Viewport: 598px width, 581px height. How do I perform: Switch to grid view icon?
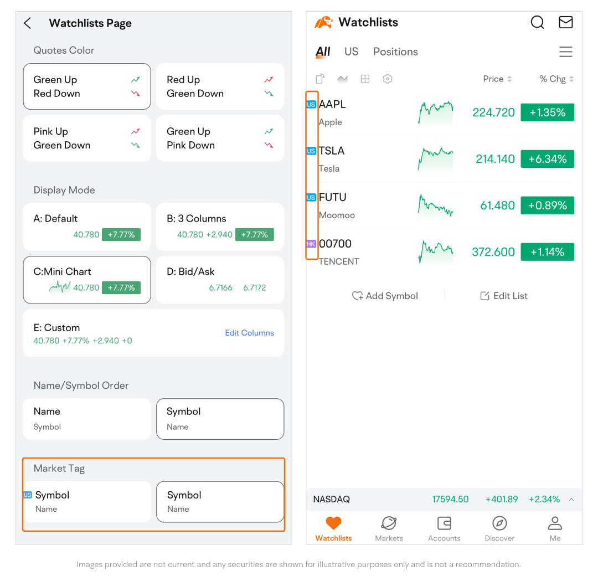(x=365, y=79)
